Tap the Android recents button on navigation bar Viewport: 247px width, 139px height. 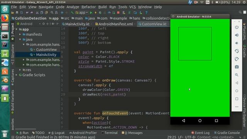(x=217, y=120)
